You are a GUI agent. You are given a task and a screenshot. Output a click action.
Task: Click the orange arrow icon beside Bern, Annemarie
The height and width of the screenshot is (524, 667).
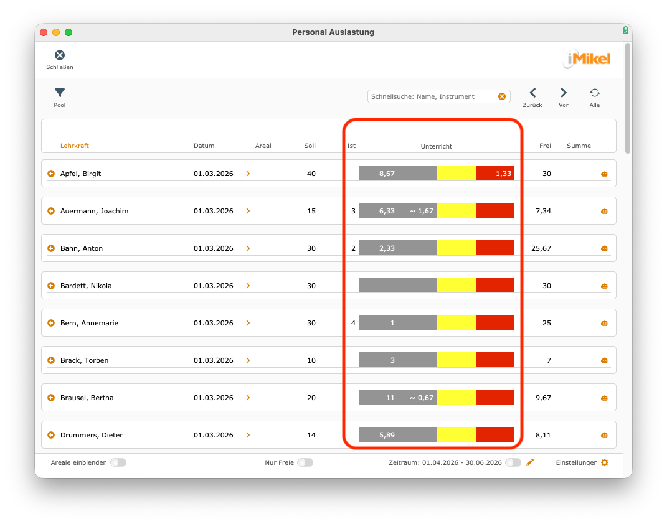pyautogui.click(x=51, y=323)
